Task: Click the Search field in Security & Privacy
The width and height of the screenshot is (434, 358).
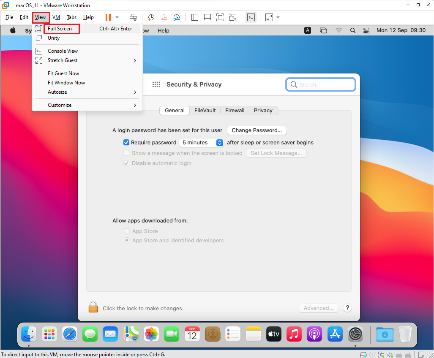Action: tap(320, 84)
